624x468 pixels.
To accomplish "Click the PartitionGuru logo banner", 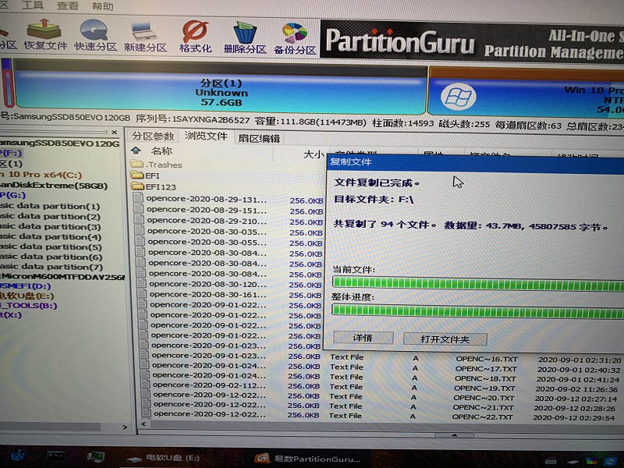I will 472,41.
